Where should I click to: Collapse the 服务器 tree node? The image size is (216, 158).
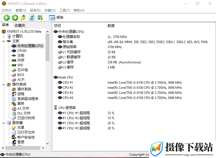click(4, 123)
